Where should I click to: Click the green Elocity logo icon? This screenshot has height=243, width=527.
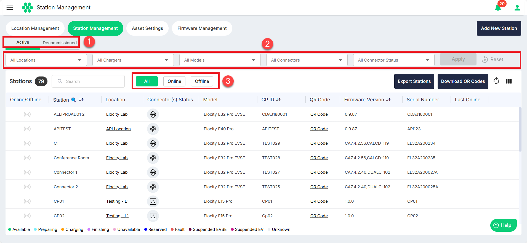[x=27, y=7]
